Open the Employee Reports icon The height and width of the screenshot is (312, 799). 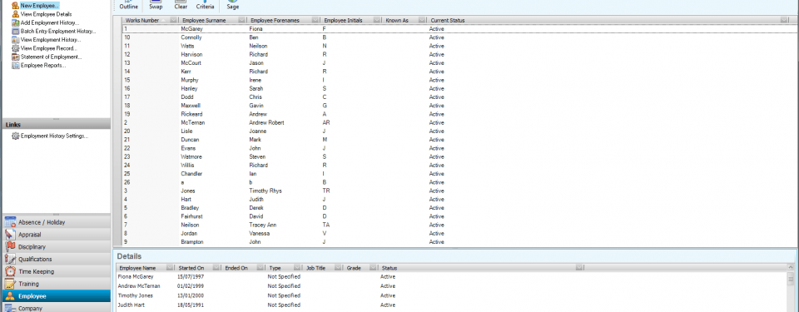tap(15, 65)
